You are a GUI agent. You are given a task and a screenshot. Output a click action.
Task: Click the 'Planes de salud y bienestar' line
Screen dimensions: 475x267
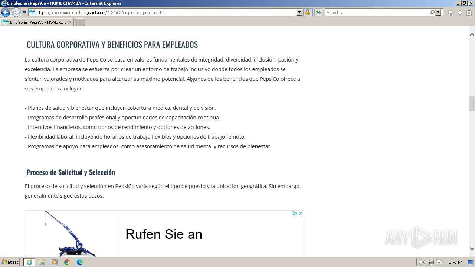click(121, 108)
